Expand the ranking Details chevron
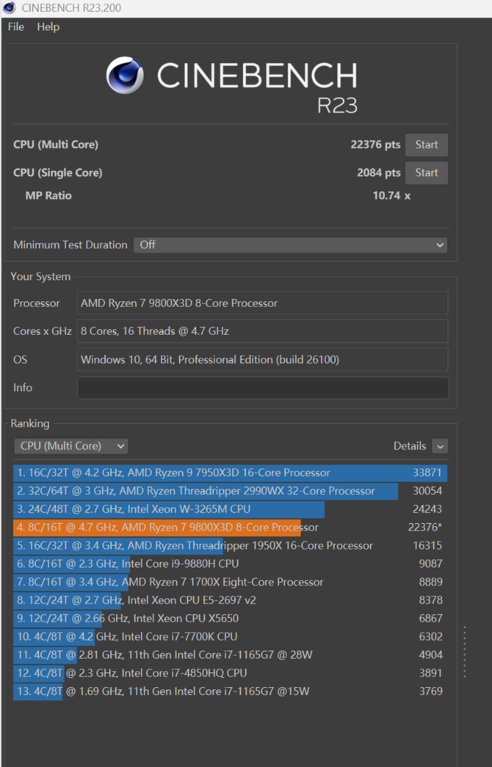 pos(440,446)
